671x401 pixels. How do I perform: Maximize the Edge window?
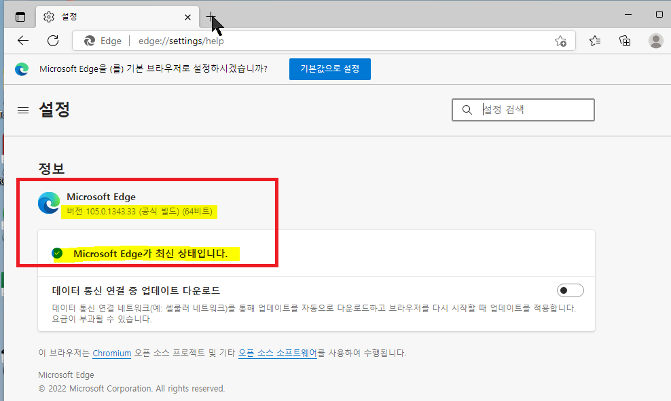[x=659, y=14]
